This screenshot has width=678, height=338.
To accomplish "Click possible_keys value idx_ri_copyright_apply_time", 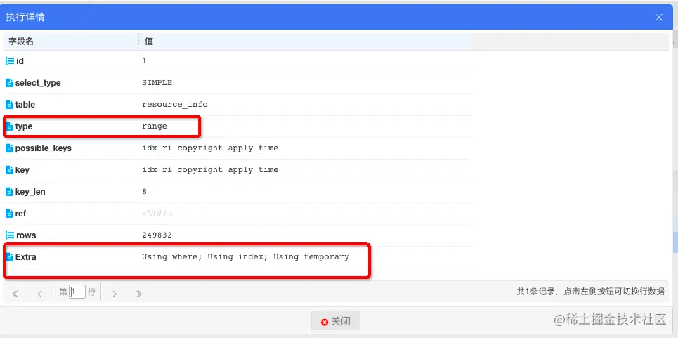I will click(x=210, y=148).
